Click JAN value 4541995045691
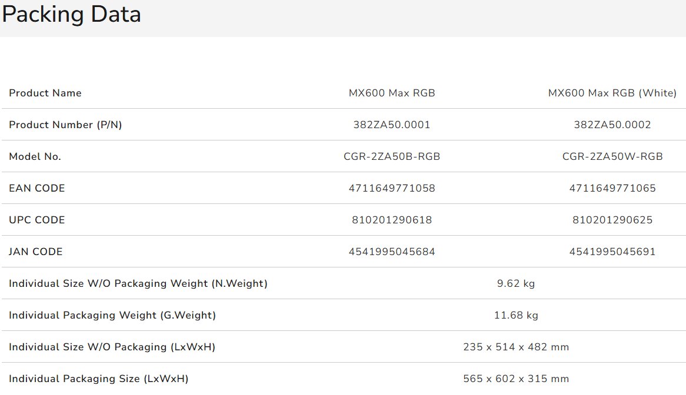 coord(612,252)
